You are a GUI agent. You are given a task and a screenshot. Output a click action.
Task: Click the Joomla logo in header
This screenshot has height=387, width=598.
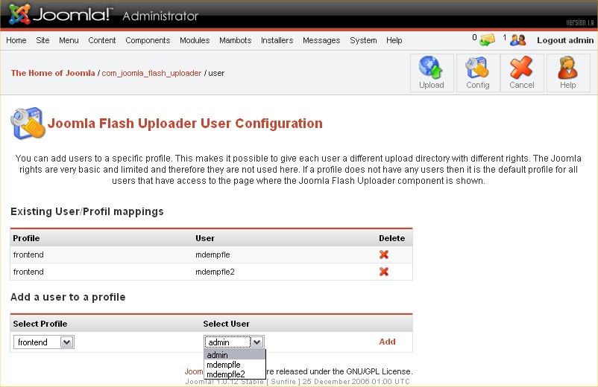click(x=61, y=14)
